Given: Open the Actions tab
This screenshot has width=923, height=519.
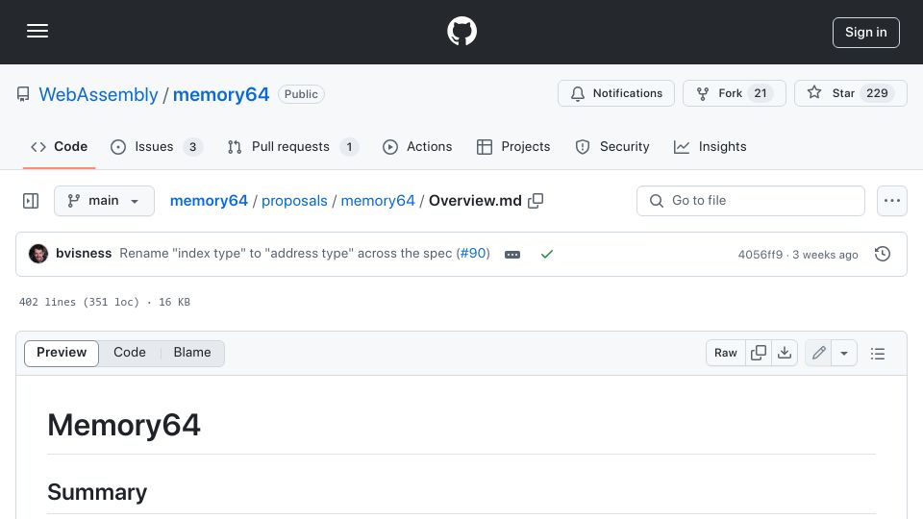Looking at the screenshot, I should [417, 146].
